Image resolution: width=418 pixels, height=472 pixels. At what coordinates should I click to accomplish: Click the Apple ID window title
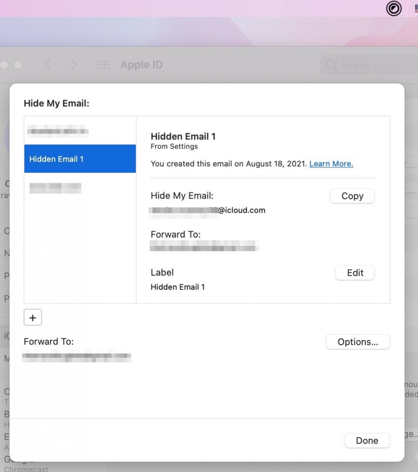[142, 65]
